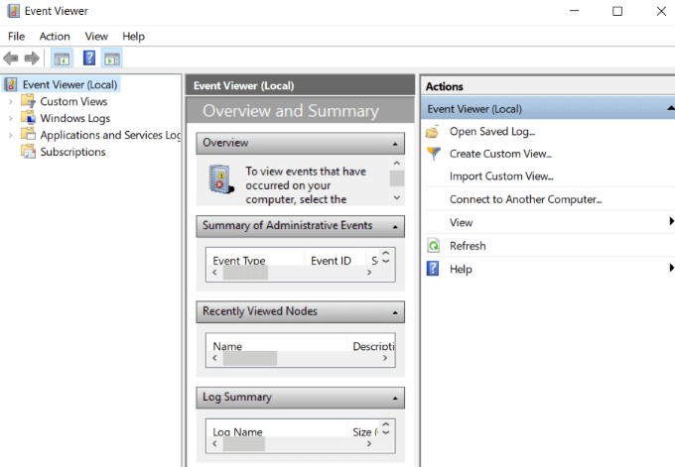Screen dimensions: 675x467
Task: Collapse the Recently Viewed Nodes section
Action: pos(395,312)
